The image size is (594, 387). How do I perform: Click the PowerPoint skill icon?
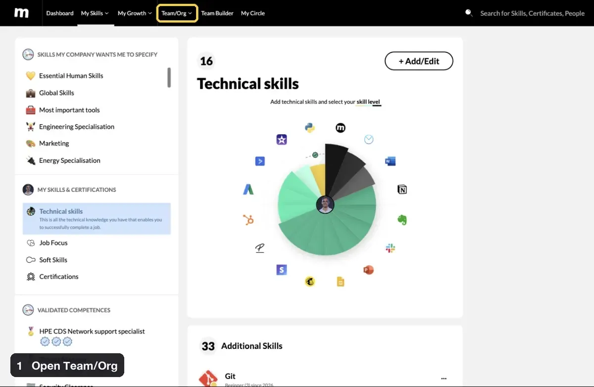click(368, 270)
